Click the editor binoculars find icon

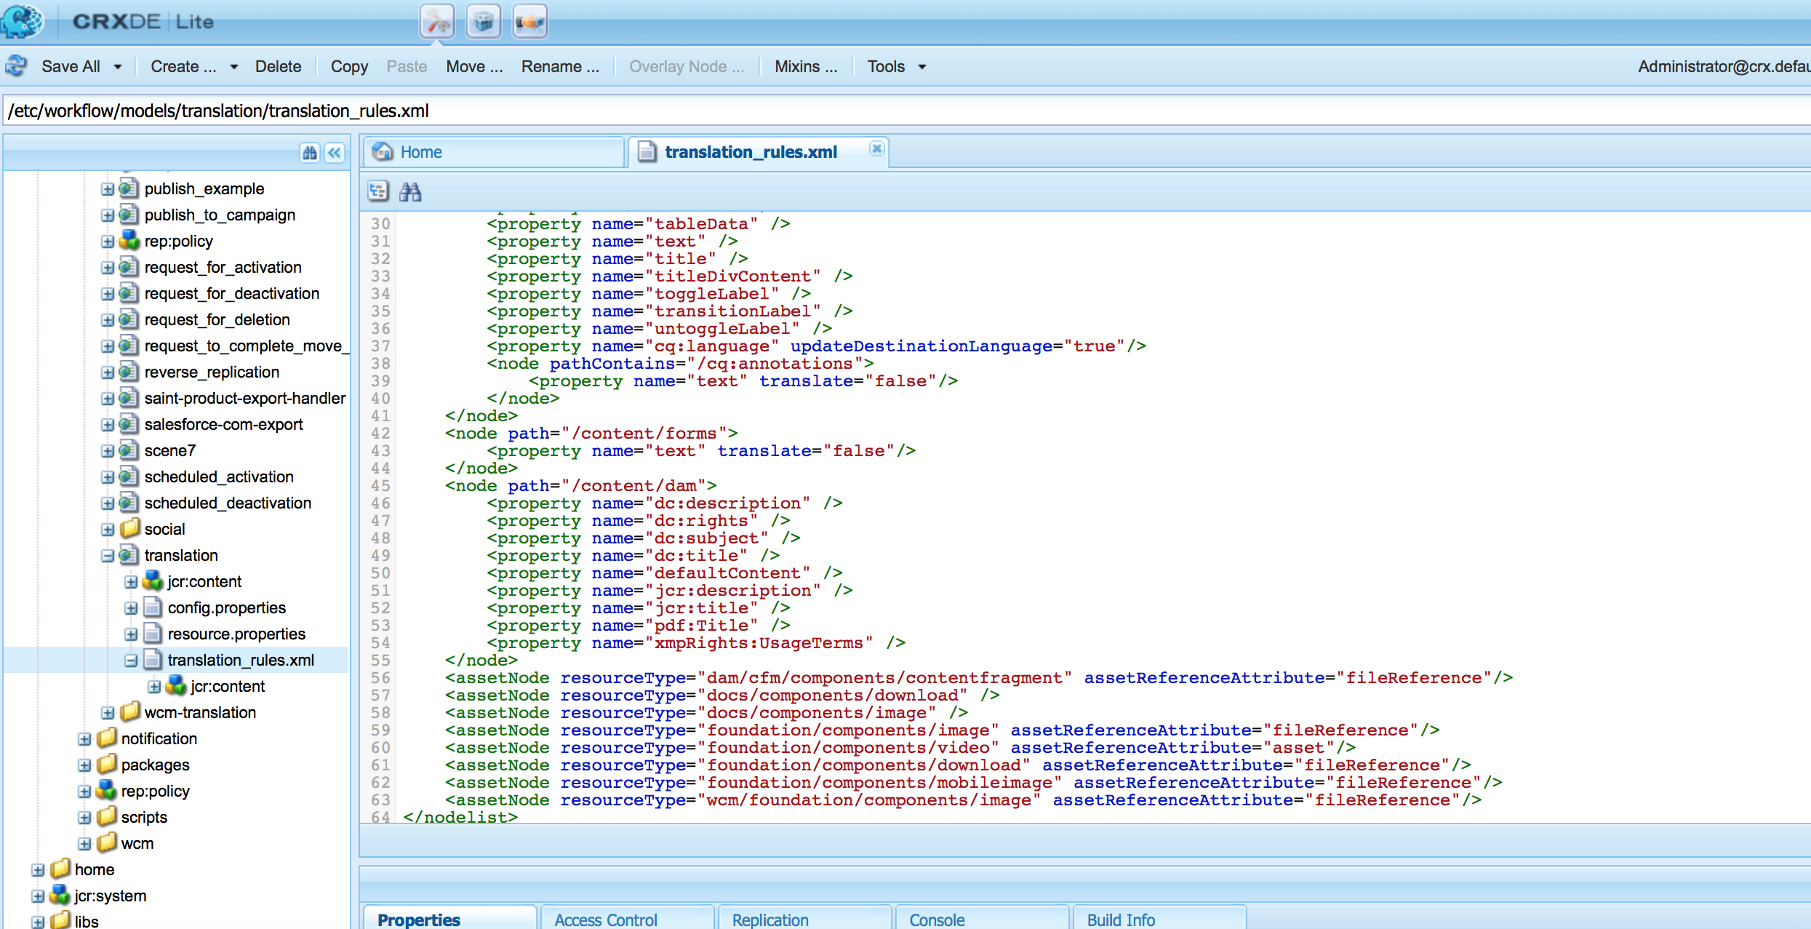410,192
